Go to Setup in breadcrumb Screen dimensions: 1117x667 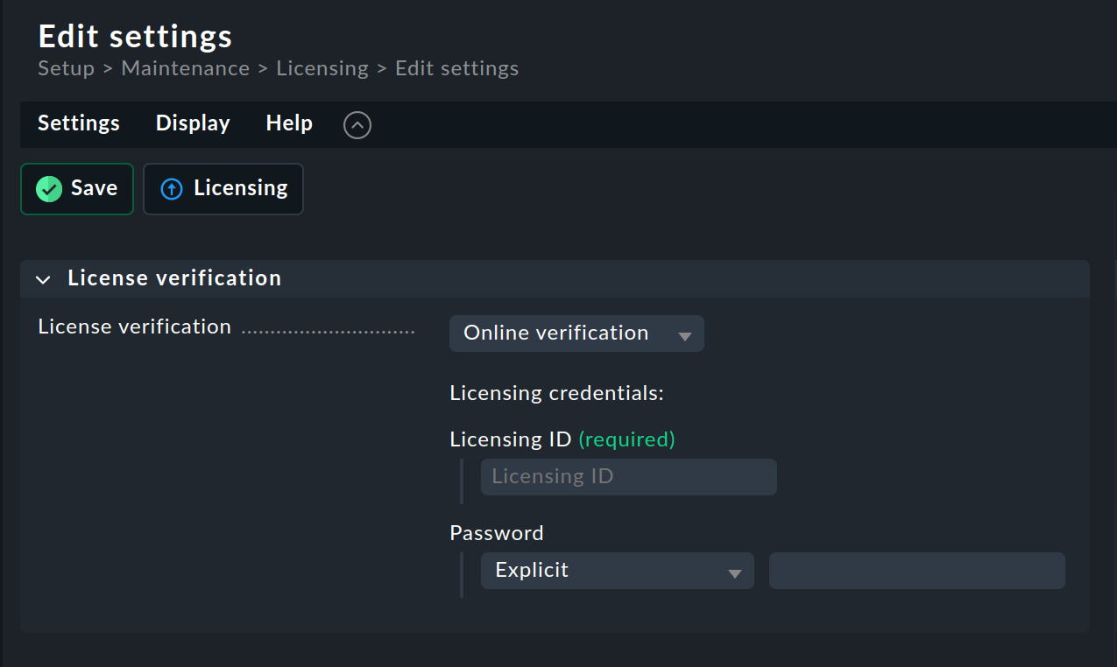pos(67,68)
